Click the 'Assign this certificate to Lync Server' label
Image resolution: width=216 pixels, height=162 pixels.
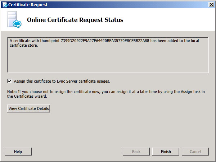[x=62, y=81]
